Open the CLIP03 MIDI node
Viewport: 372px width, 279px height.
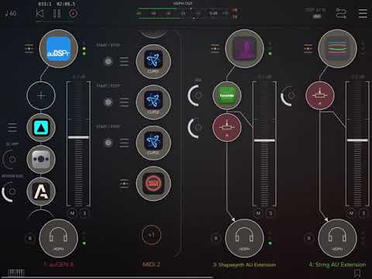coord(153,143)
